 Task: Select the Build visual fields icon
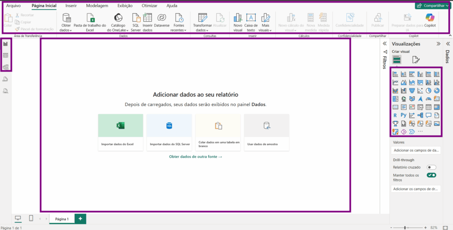pos(397,60)
